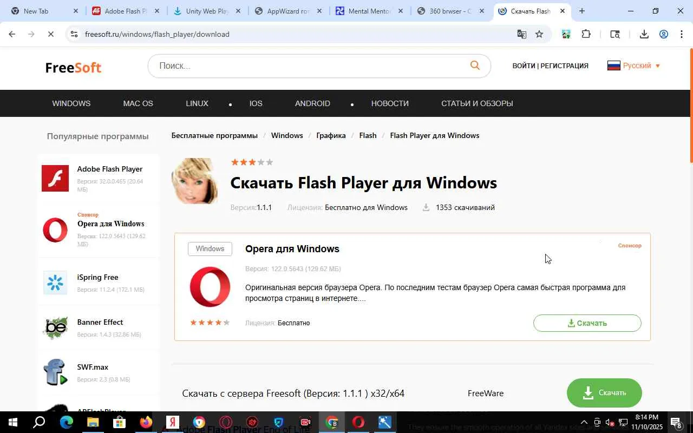
Task: Open the LINUX navigation menu item
Action: pos(197,103)
